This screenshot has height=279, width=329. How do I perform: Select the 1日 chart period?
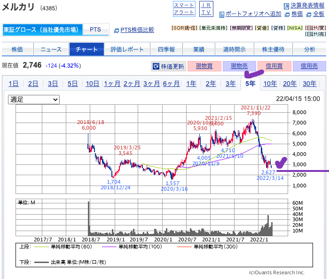14,84
